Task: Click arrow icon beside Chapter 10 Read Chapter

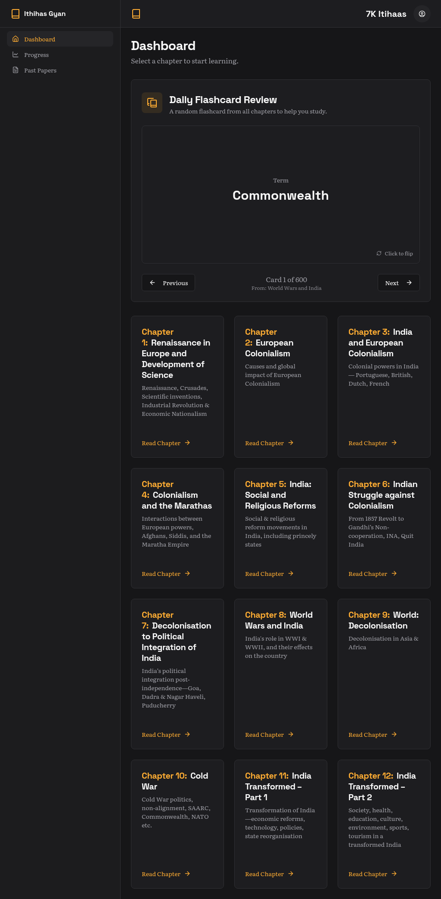Action: [x=187, y=874]
